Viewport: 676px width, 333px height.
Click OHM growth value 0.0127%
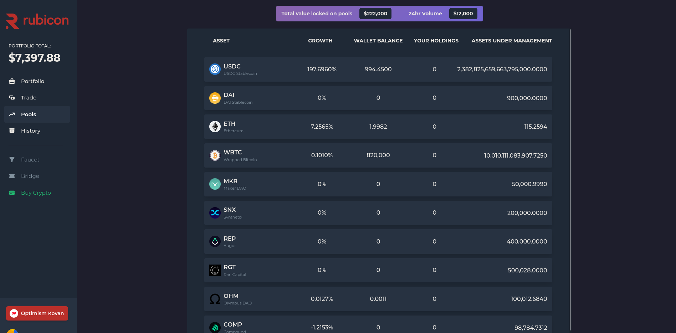322,299
